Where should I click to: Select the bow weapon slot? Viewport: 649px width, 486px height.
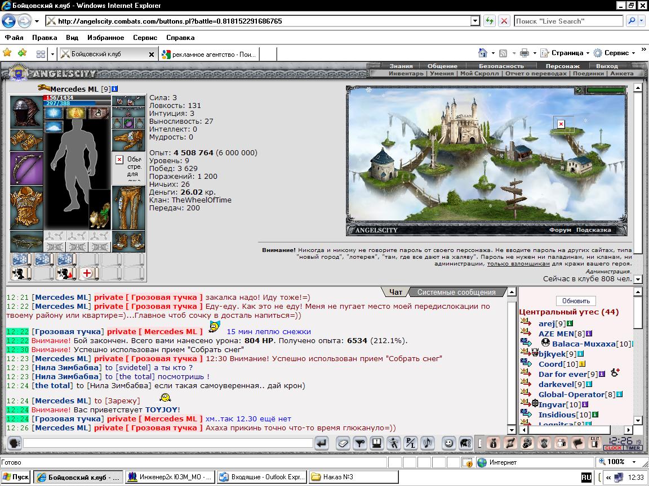pos(26,168)
